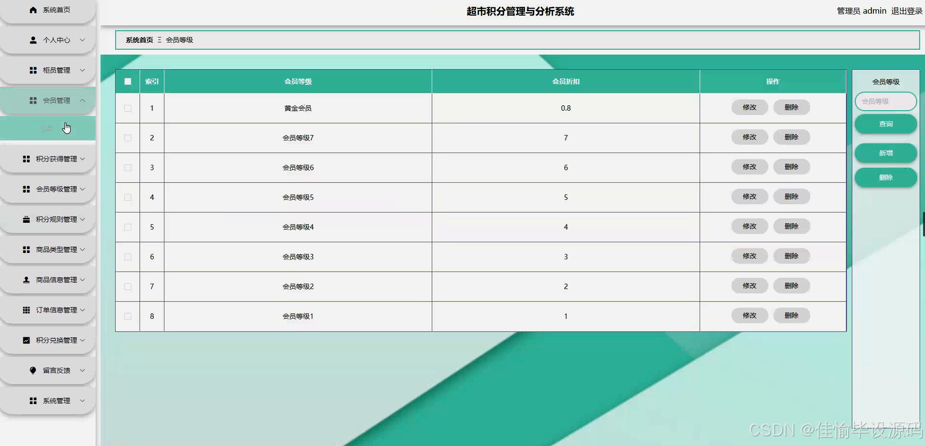Viewport: 925px width, 446px height.
Task: Click the user icon beside 商品信息管理
Action: 26,280
